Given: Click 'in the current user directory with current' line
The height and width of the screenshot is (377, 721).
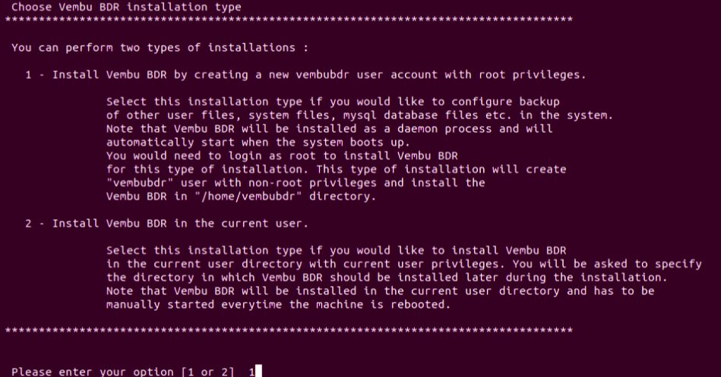Looking at the screenshot, I should coord(404,264).
